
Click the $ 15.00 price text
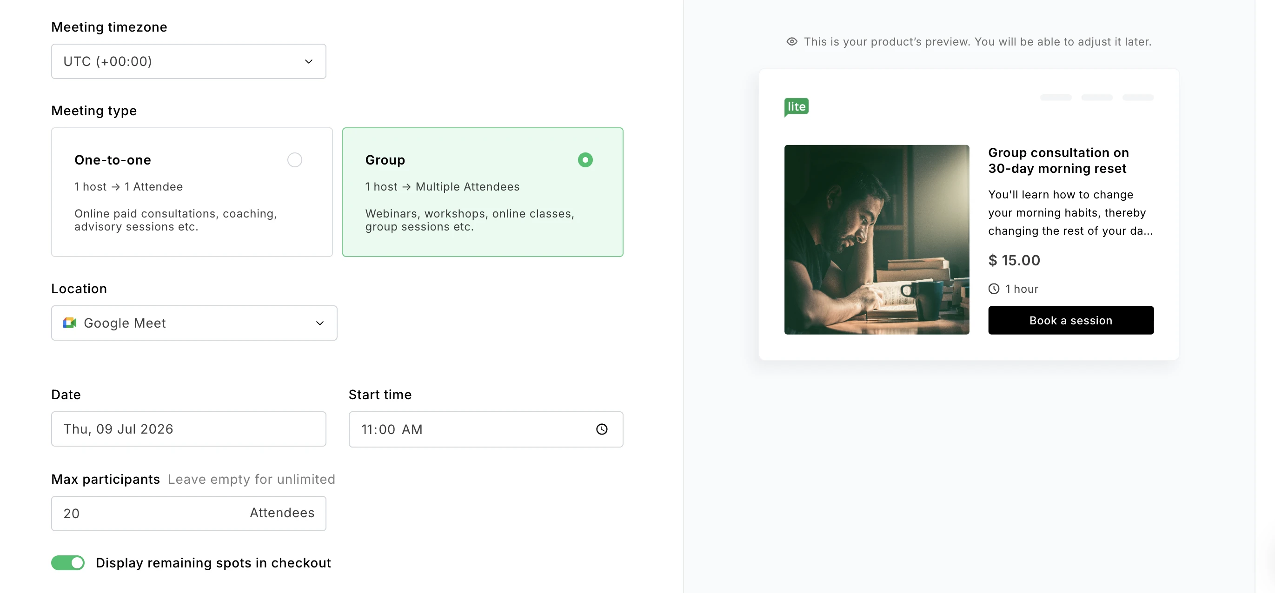click(x=1014, y=260)
